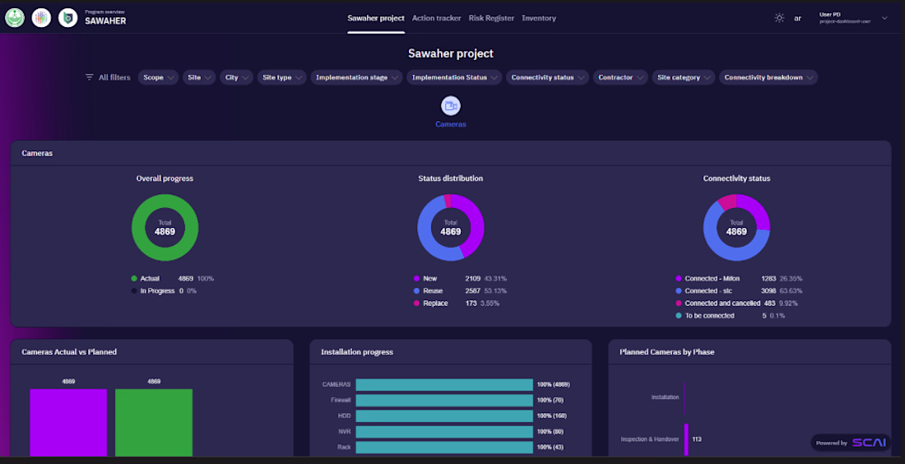
Task: Click the green shield logo in header
Action: click(x=68, y=18)
